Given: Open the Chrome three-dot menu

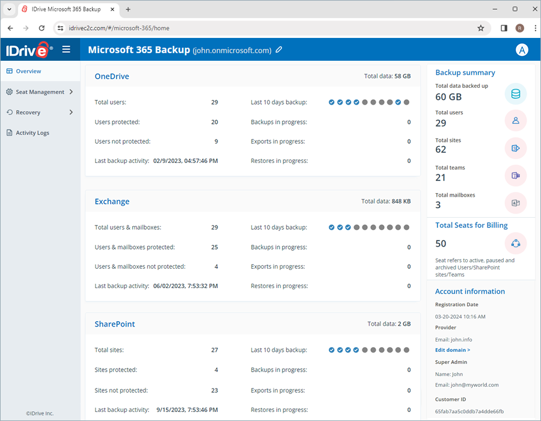Looking at the screenshot, I should pos(535,28).
